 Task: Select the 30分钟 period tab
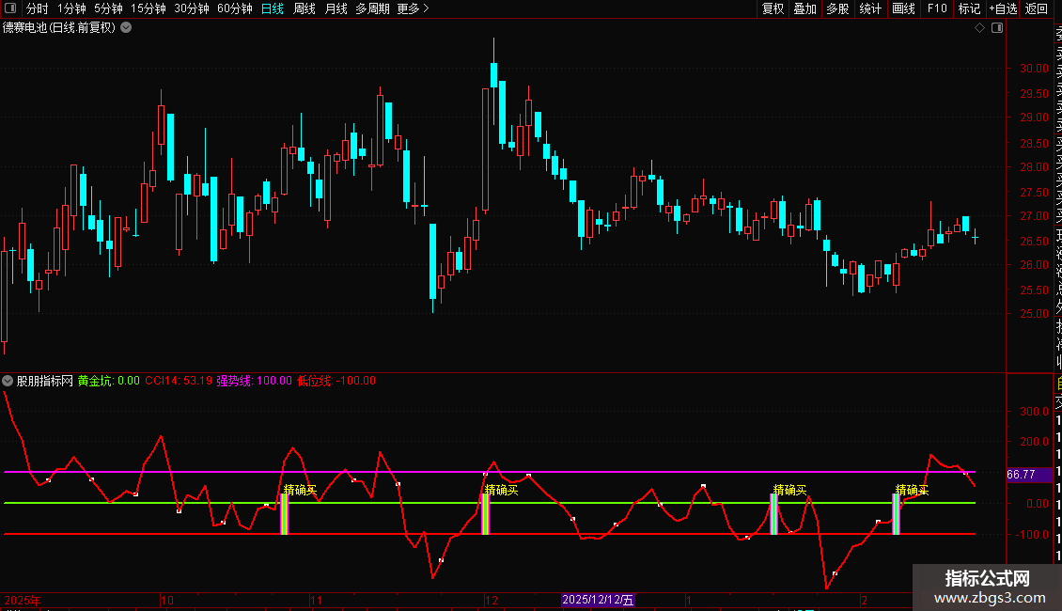(192, 8)
